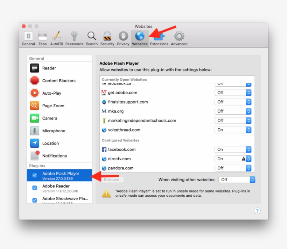Screen dimensions: 287x249
Task: Uncheck the Adobe Flash Player checkbox
Action: (x=35, y=175)
